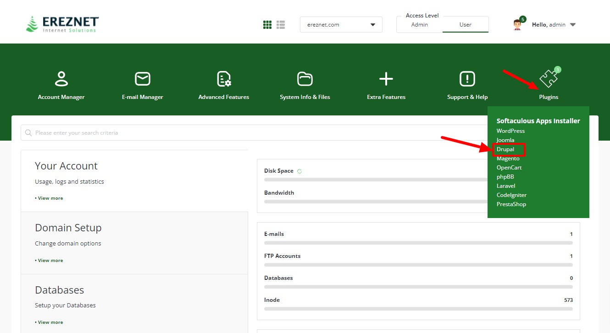Click the FTP Accounts stat label

282,256
